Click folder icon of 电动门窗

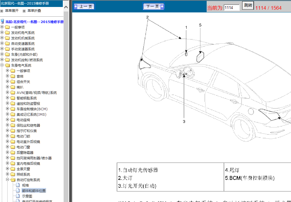pyautogui.click(x=13, y=147)
